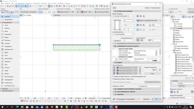Click the 3D-окно button in bottom bar
This screenshot has width=194, height=109.
25,101
